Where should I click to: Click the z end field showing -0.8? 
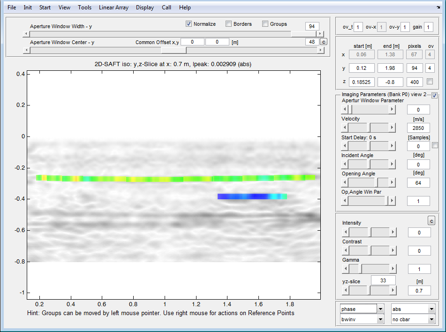click(390, 82)
